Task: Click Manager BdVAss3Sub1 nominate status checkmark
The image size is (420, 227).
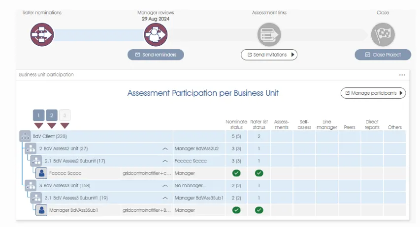Action: click(x=236, y=210)
